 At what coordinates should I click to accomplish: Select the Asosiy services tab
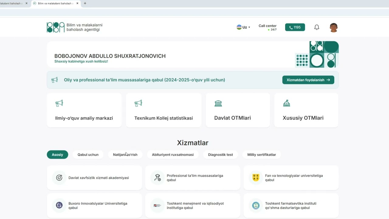point(57,155)
